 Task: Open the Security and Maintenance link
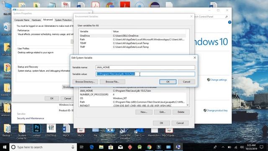click(31, 118)
